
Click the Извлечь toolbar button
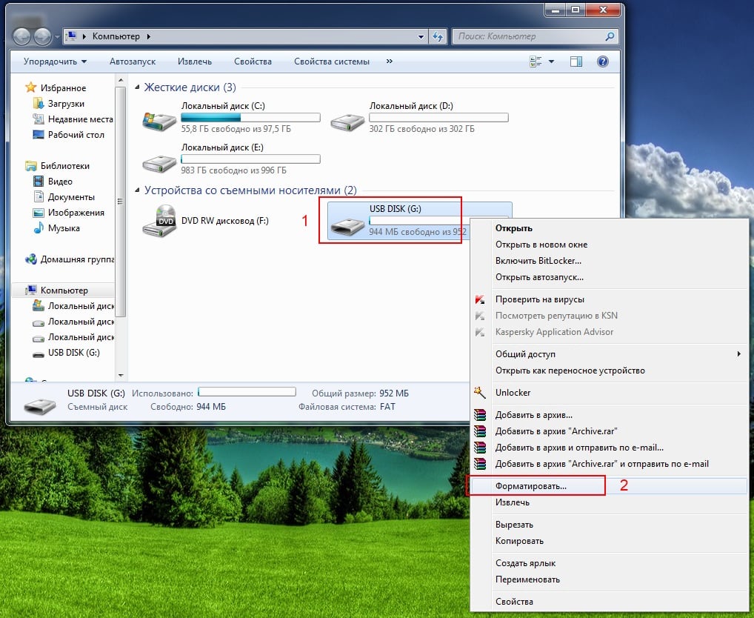(x=195, y=62)
